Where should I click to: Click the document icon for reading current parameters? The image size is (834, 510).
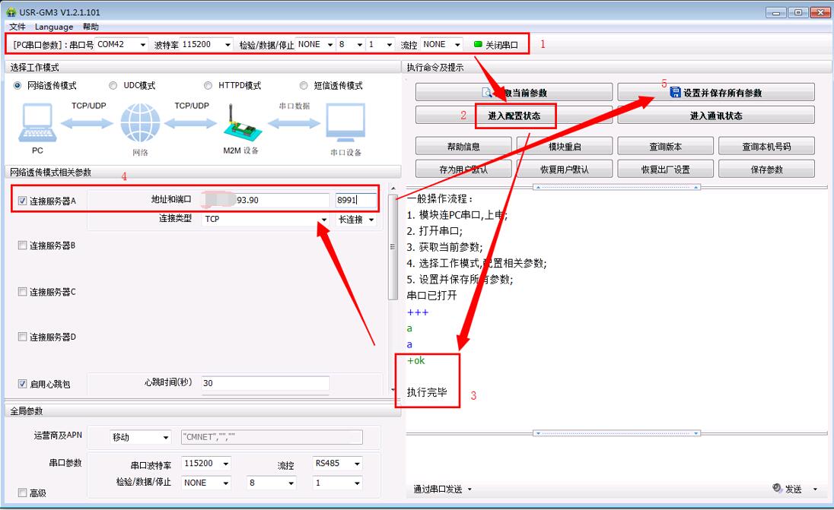coord(489,93)
